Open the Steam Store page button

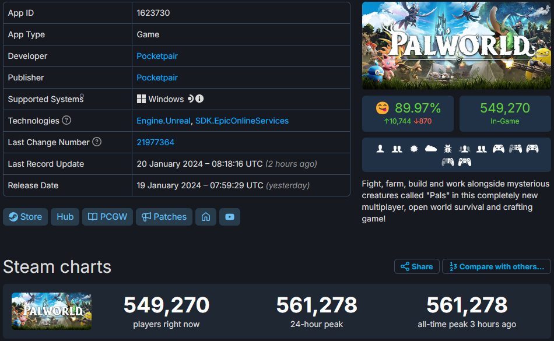click(26, 217)
